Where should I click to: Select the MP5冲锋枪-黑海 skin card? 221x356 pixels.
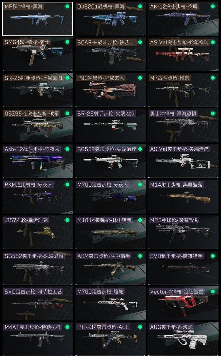tap(37, 19)
